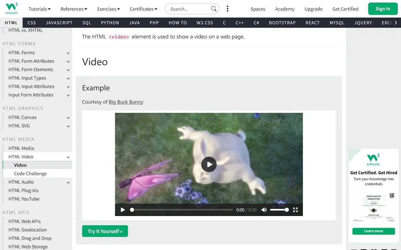
Task: Switch to the PYTHON topic tab
Action: click(x=110, y=22)
